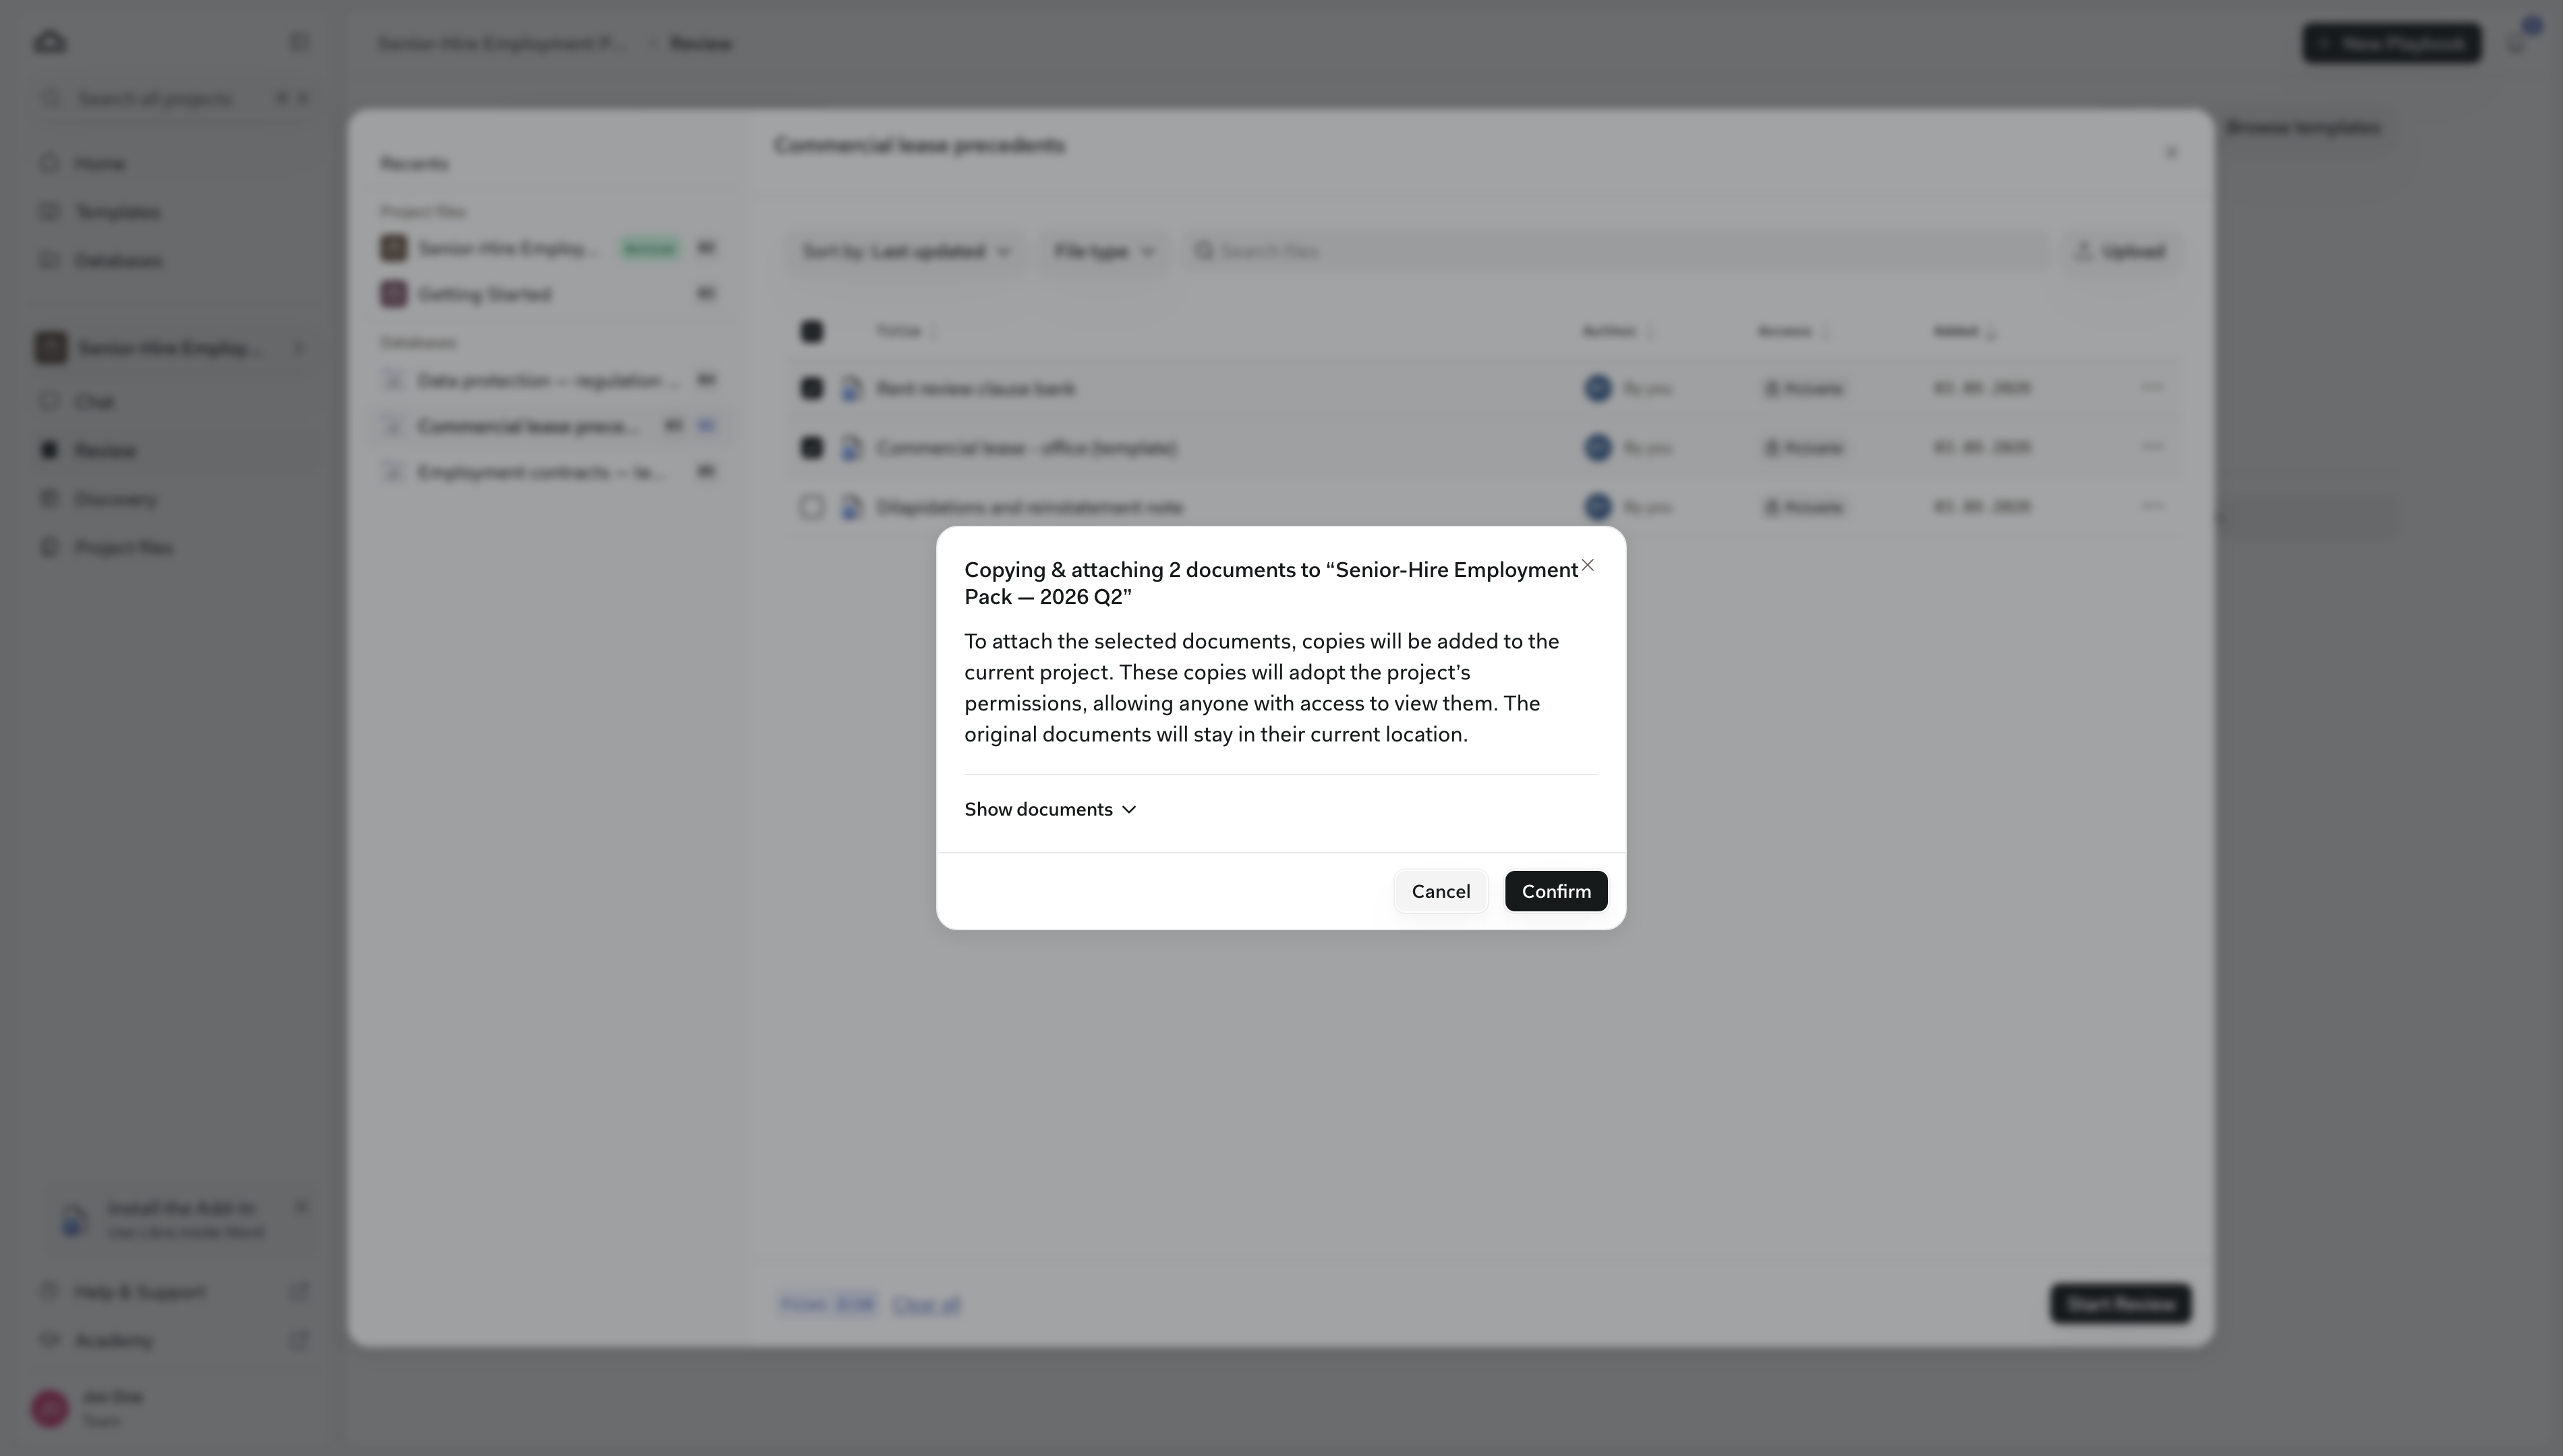Click the Upload button in file picker
This screenshot has width=2563, height=1456.
click(x=2121, y=251)
